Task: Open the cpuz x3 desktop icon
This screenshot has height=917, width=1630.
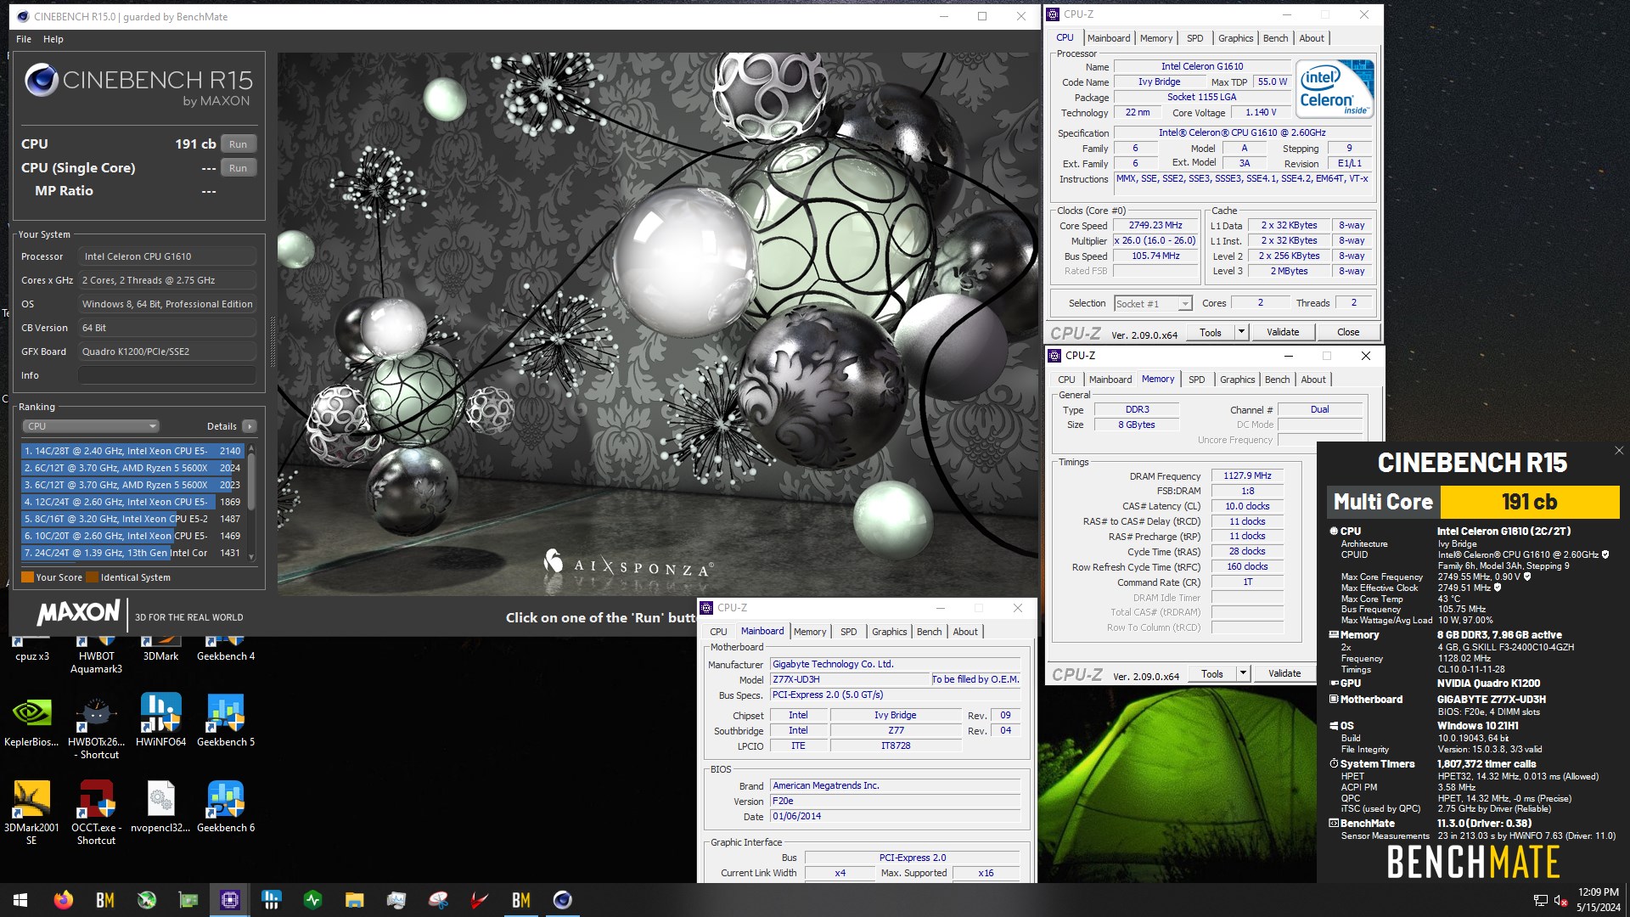Action: pyautogui.click(x=31, y=650)
